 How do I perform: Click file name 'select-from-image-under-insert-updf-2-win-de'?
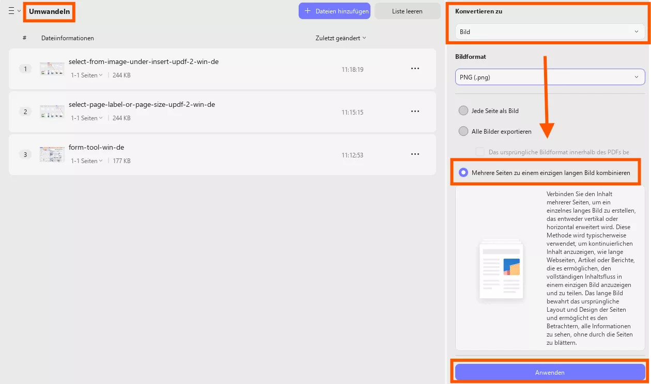pos(144,61)
